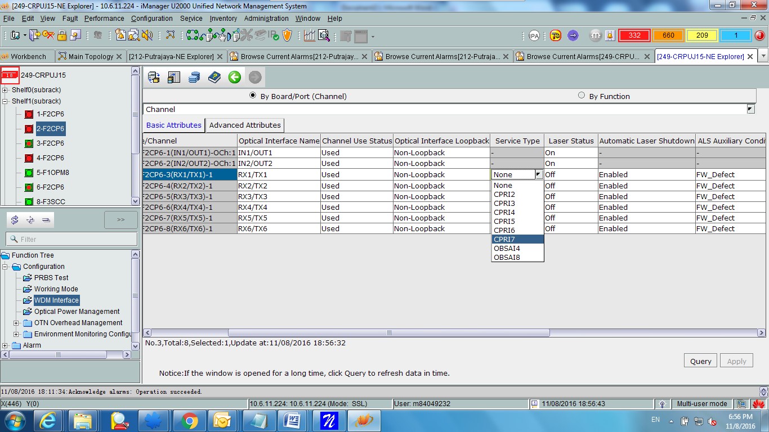Click the yellow minor alarm counter 209
Viewport: 769px width, 432px height.
tap(702, 35)
